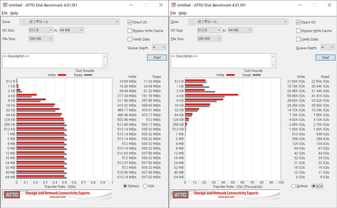Enable Bypass Write Cache in the left window
This screenshot has height=208, width=337.
(x=130, y=31)
